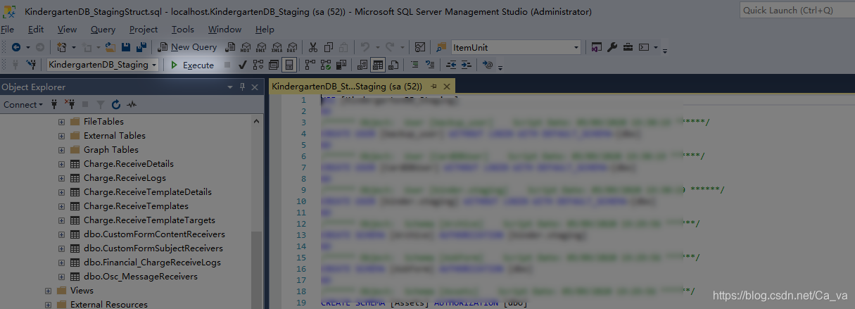Open the File menu
Viewport: 855px width, 309px height.
pos(7,29)
